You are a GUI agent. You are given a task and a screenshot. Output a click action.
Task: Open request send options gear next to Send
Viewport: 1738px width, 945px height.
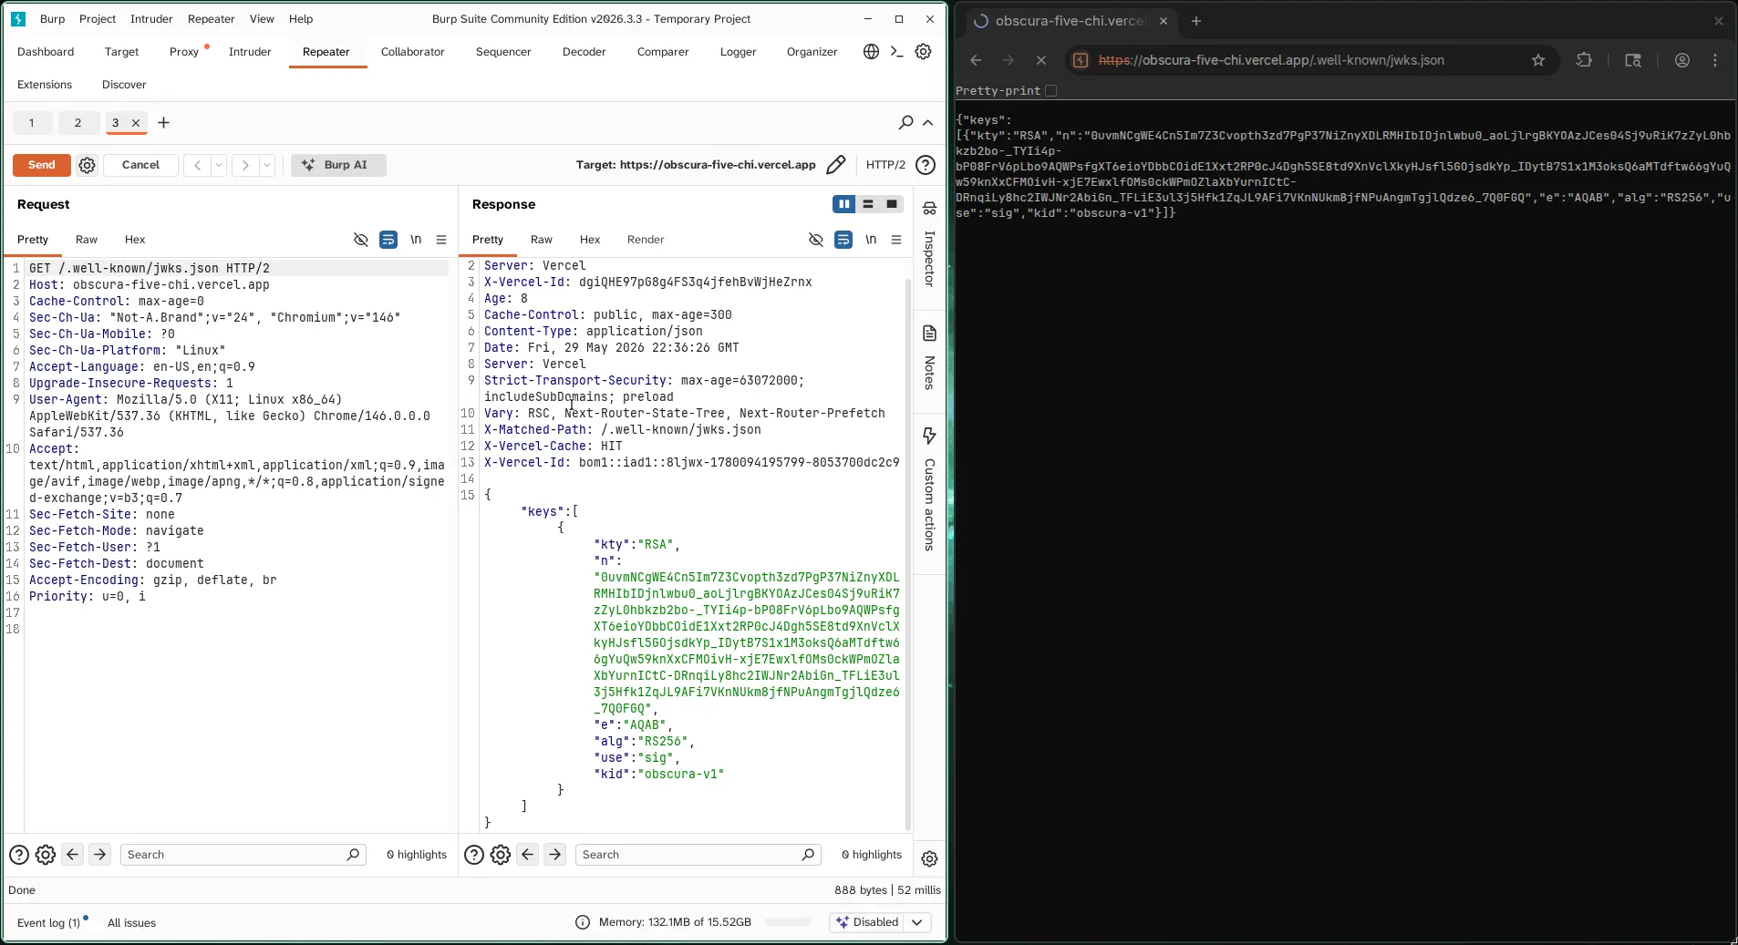(x=87, y=165)
